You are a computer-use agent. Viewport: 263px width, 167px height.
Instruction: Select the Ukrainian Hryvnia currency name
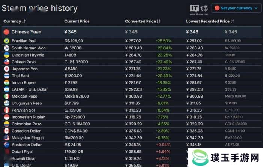pos(28,55)
